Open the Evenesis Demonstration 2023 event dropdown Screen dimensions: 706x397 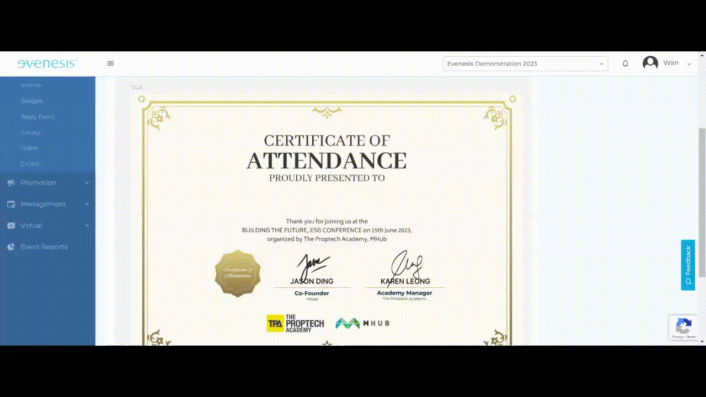(525, 63)
